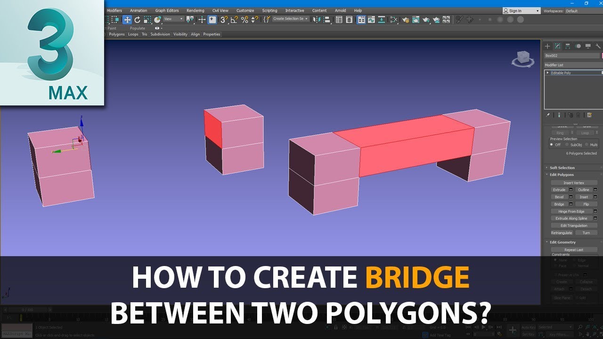Expand the Editable Poly stack entry
This screenshot has width=603, height=339.
[x=547, y=73]
